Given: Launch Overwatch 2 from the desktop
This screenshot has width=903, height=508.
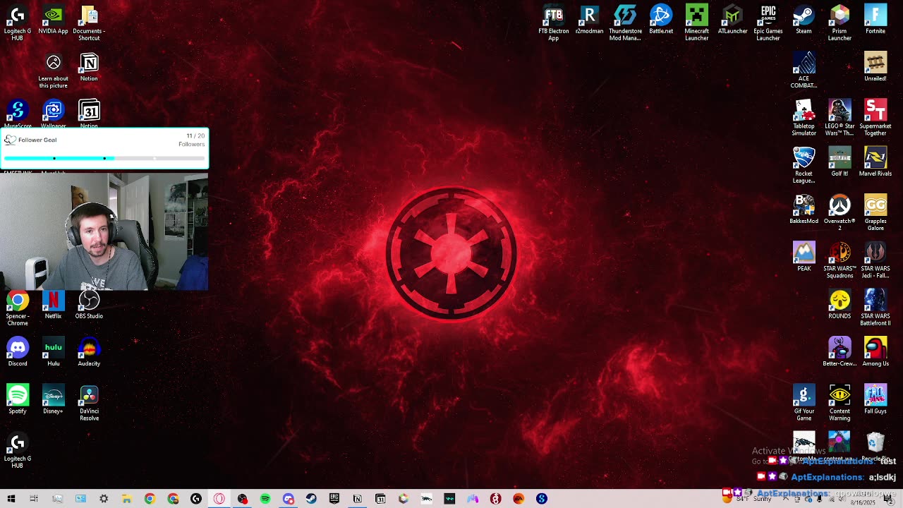Looking at the screenshot, I should (840, 212).
